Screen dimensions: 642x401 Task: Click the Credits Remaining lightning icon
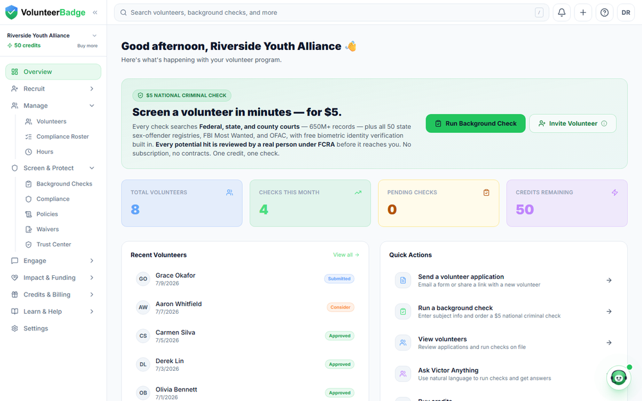(x=614, y=192)
